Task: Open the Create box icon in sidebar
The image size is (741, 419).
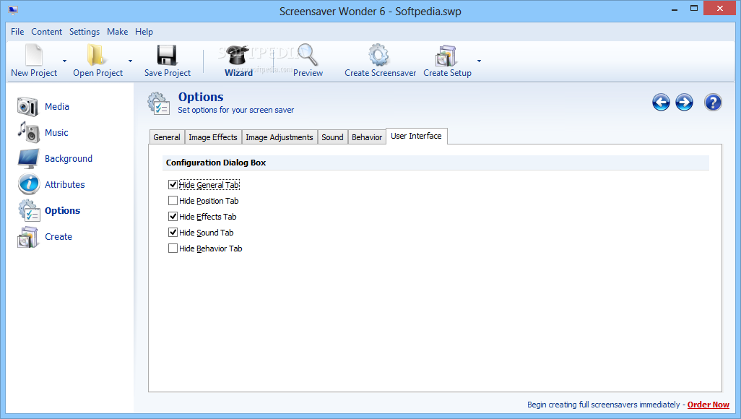Action: coord(28,237)
